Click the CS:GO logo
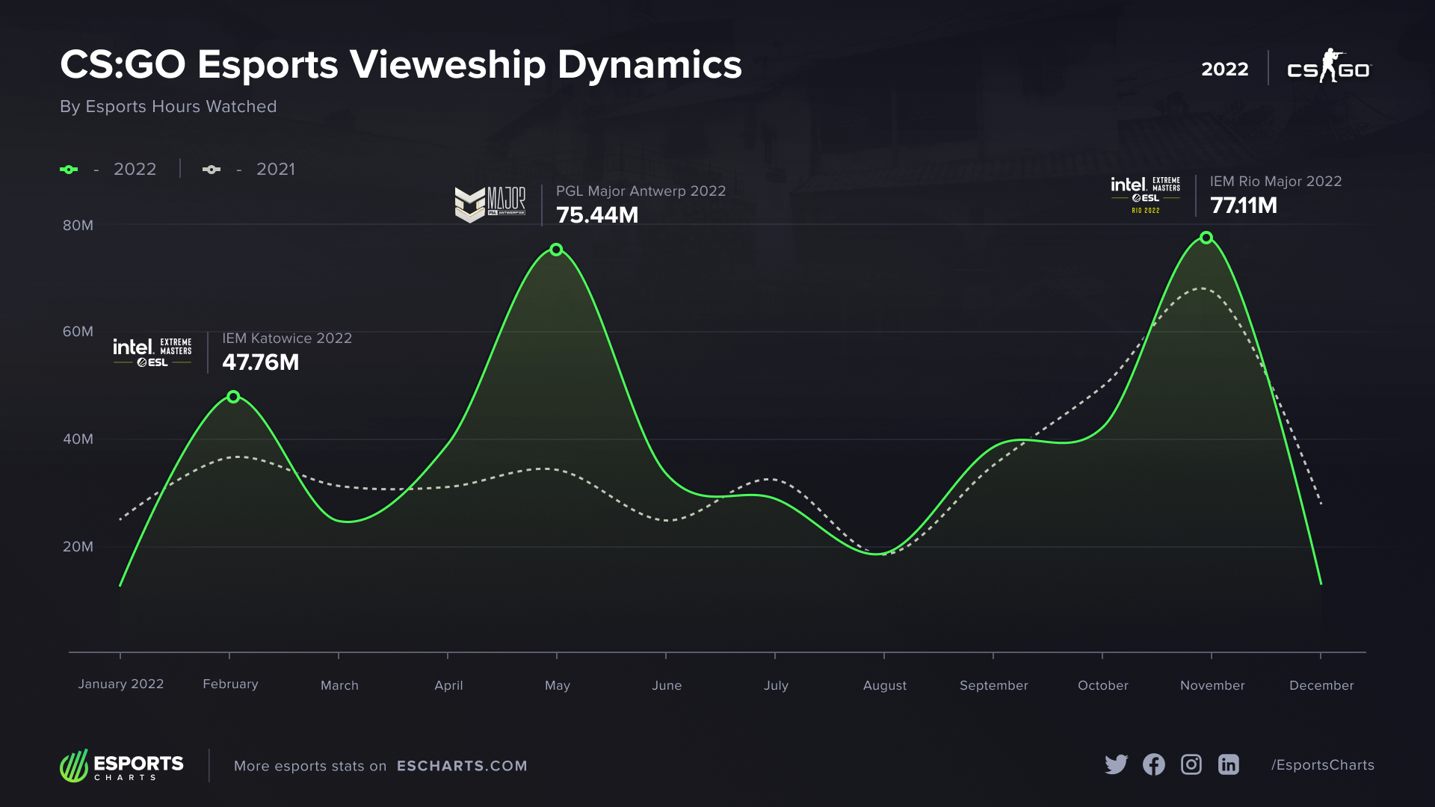The image size is (1435, 807). click(x=1329, y=67)
